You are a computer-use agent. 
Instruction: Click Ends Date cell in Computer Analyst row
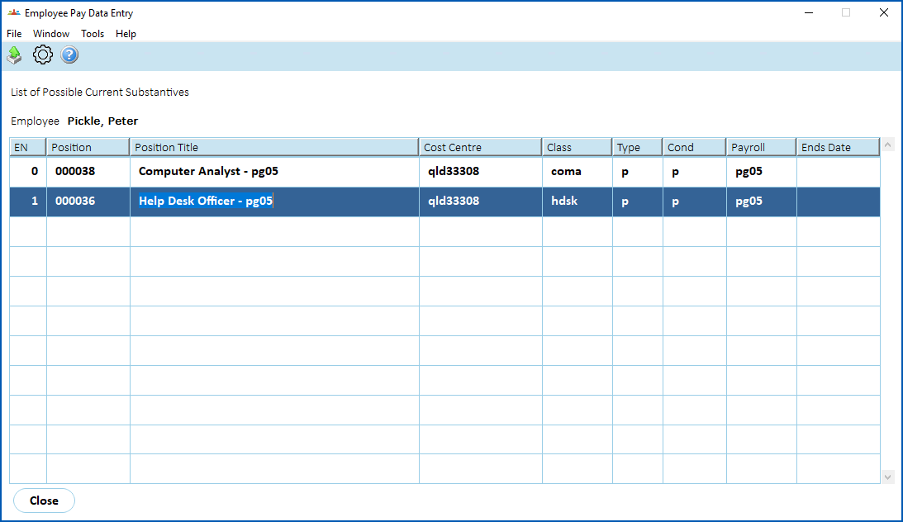point(839,172)
